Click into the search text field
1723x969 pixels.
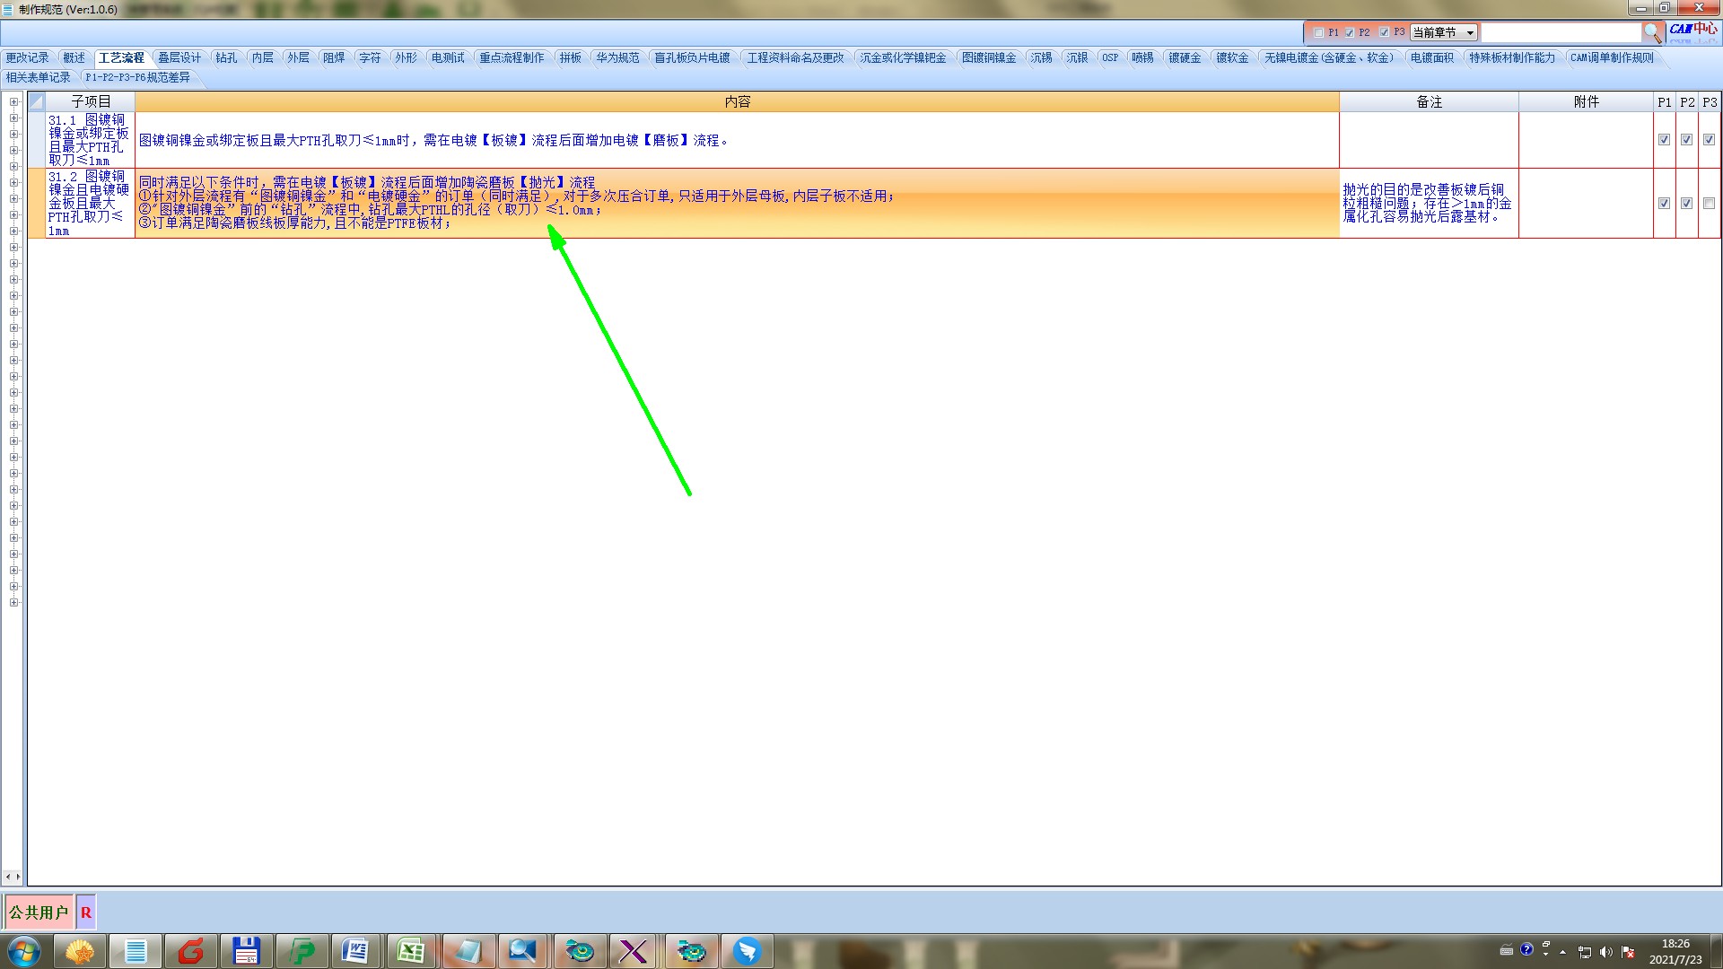(x=1560, y=32)
